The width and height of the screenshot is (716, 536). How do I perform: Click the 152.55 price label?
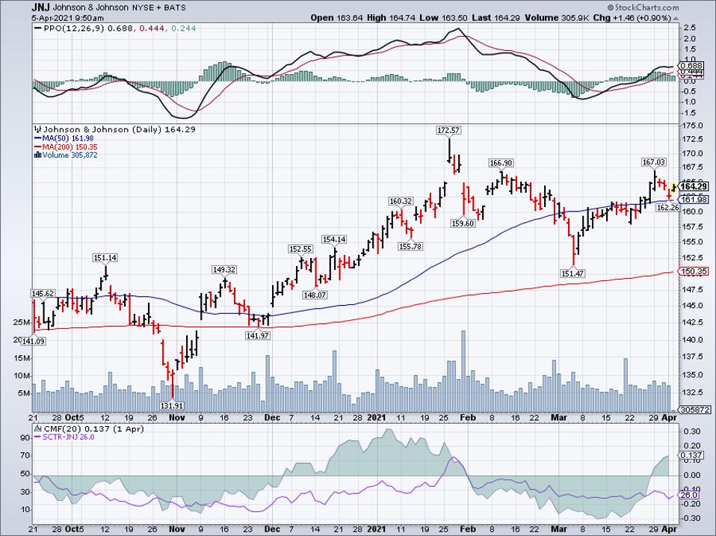pyautogui.click(x=300, y=249)
